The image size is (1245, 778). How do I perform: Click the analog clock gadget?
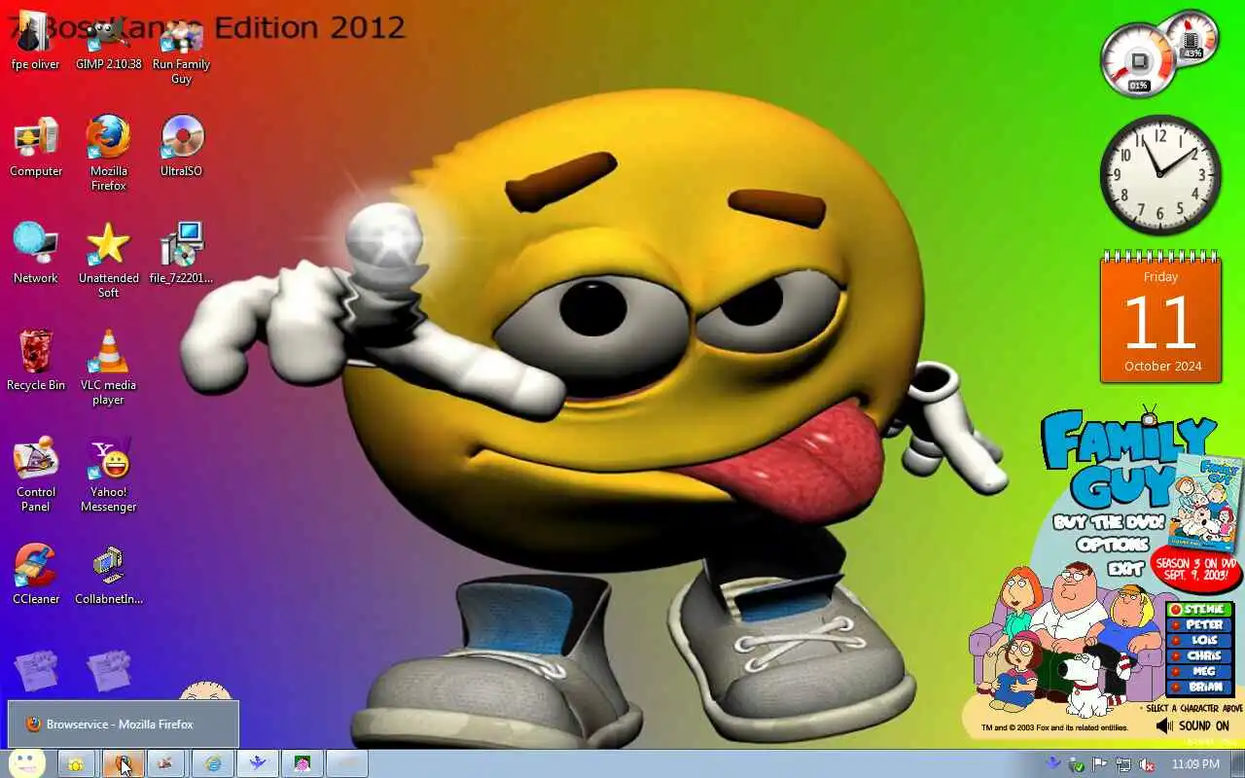1160,175
